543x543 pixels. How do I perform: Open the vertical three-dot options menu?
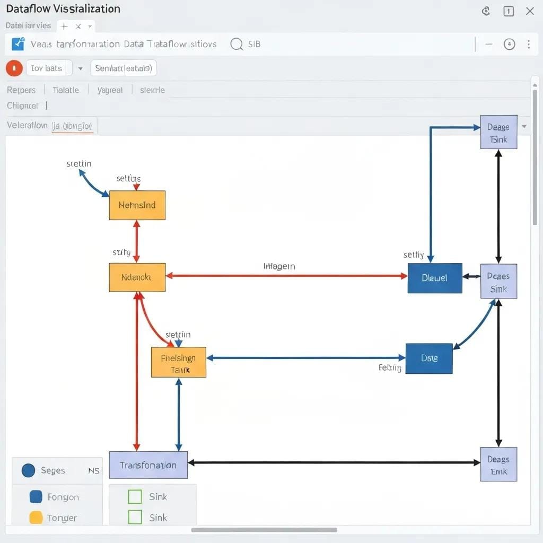coord(529,45)
